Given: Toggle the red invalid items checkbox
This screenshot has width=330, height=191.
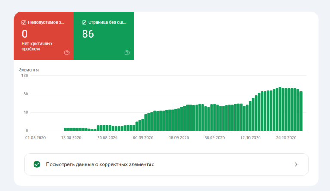Looking at the screenshot, I should 24,22.
